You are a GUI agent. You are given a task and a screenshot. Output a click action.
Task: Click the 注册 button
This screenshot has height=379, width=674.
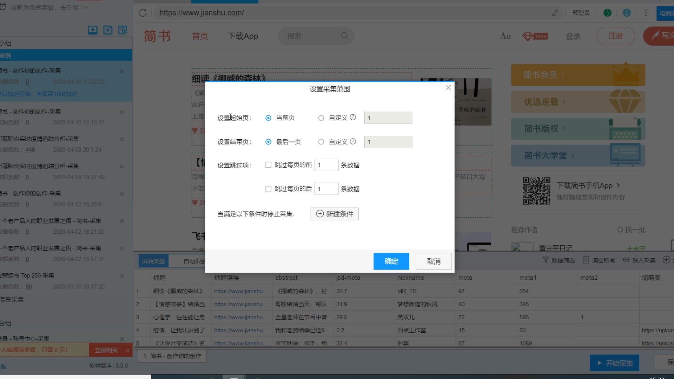coord(615,36)
